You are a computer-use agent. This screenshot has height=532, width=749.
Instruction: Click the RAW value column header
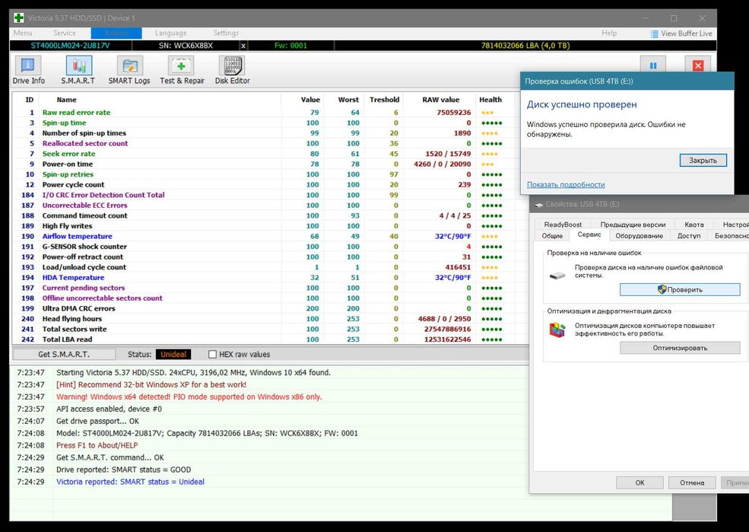point(440,100)
